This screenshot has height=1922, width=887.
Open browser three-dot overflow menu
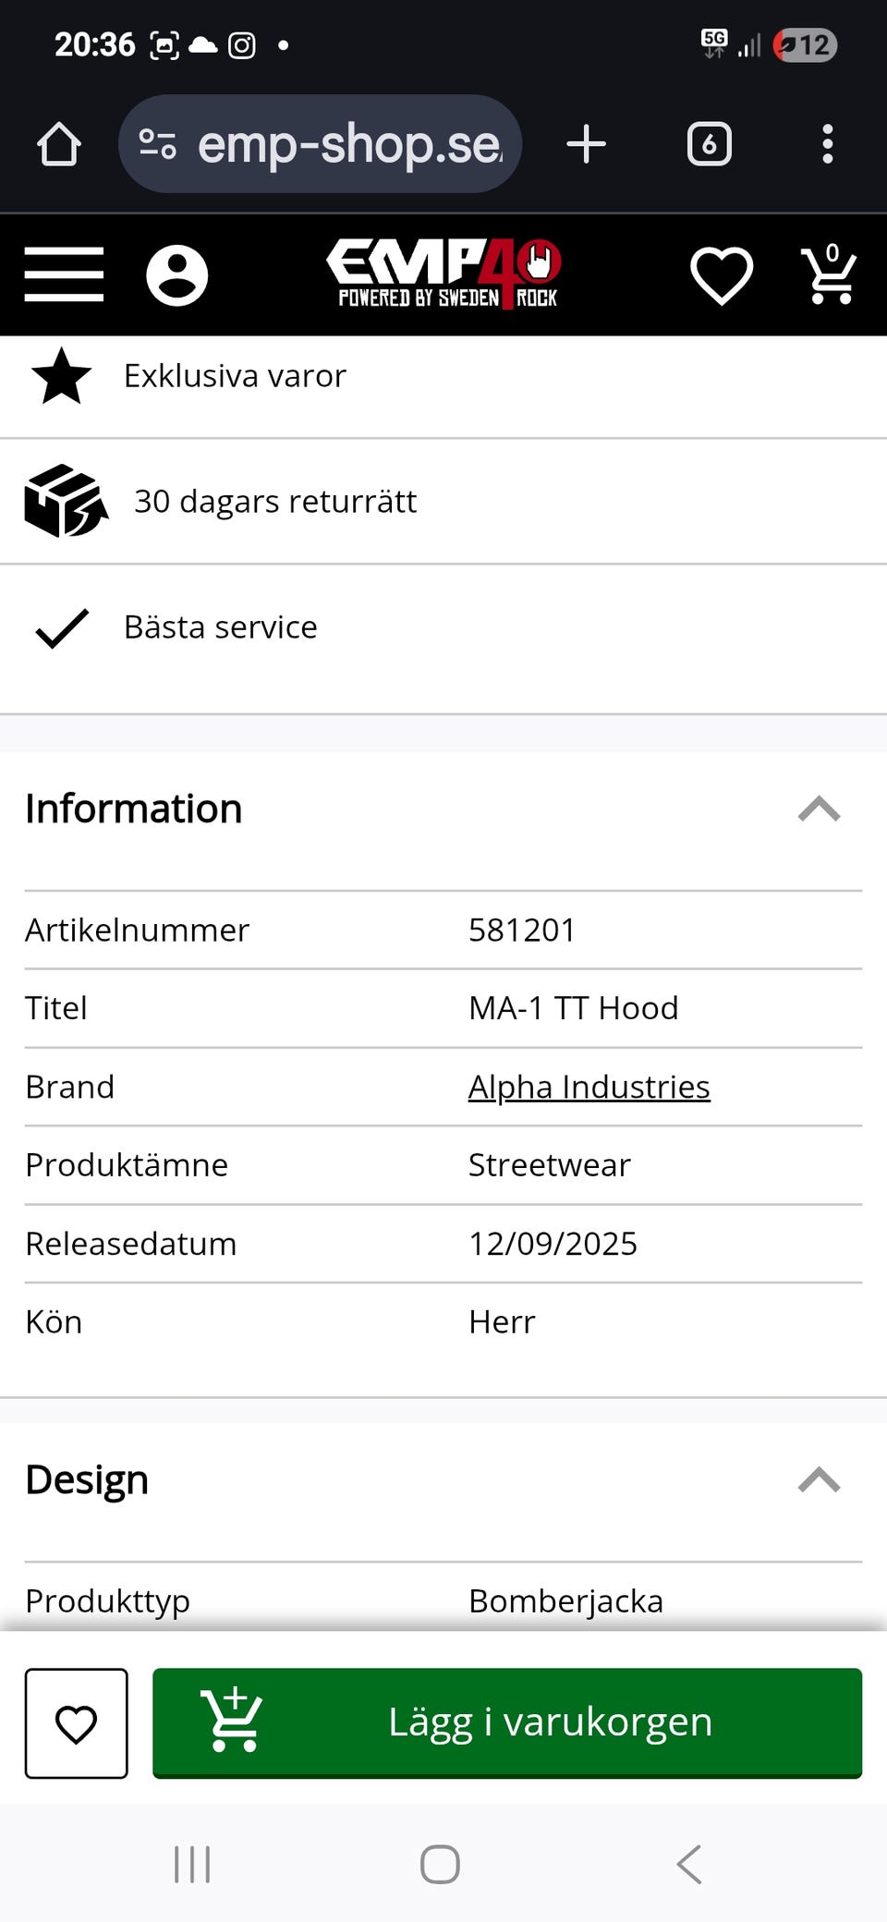coord(827,144)
